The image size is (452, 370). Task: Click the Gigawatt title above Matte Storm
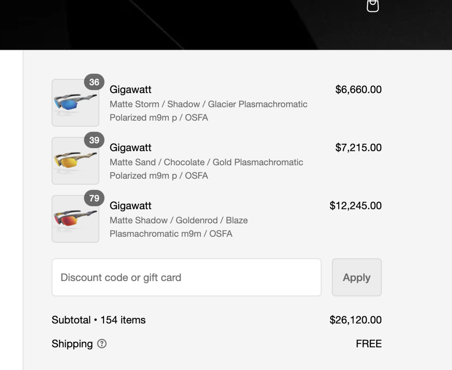pos(130,90)
